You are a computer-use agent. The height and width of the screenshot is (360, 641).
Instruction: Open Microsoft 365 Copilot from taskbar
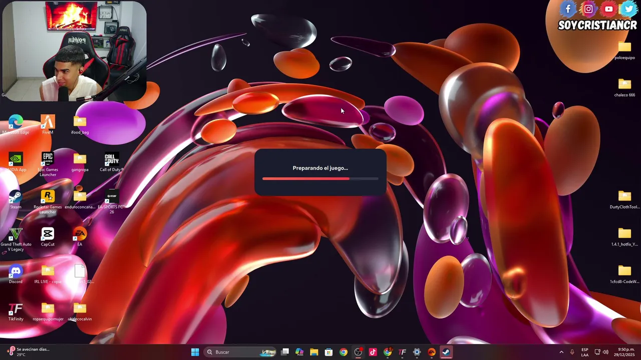299,352
